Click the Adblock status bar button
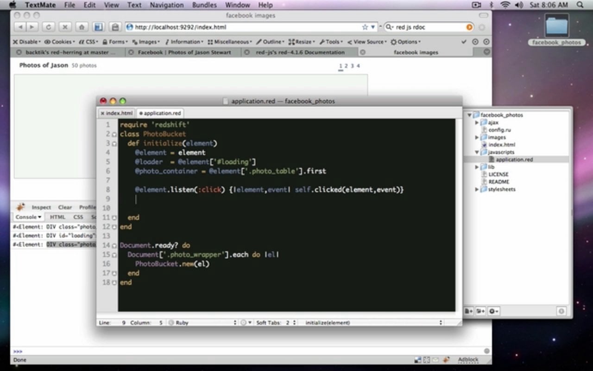This screenshot has width=593, height=371. coord(468,359)
